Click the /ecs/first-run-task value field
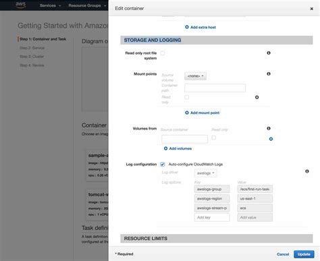The image size is (320, 261). click(255, 189)
